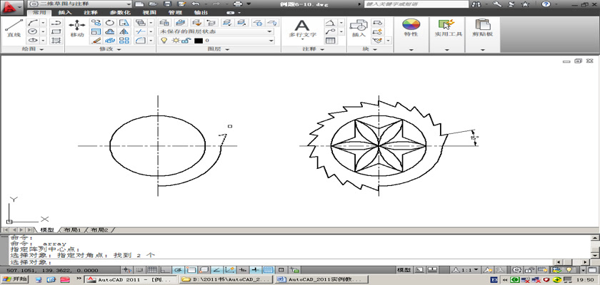
Task: Click the Windows Start (开始) button
Action: tap(15, 279)
